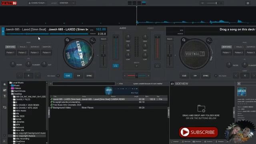The height and width of the screenshot is (144, 256).
Task: Expand the Hard Drives tree node
Action: click(x=10, y=91)
